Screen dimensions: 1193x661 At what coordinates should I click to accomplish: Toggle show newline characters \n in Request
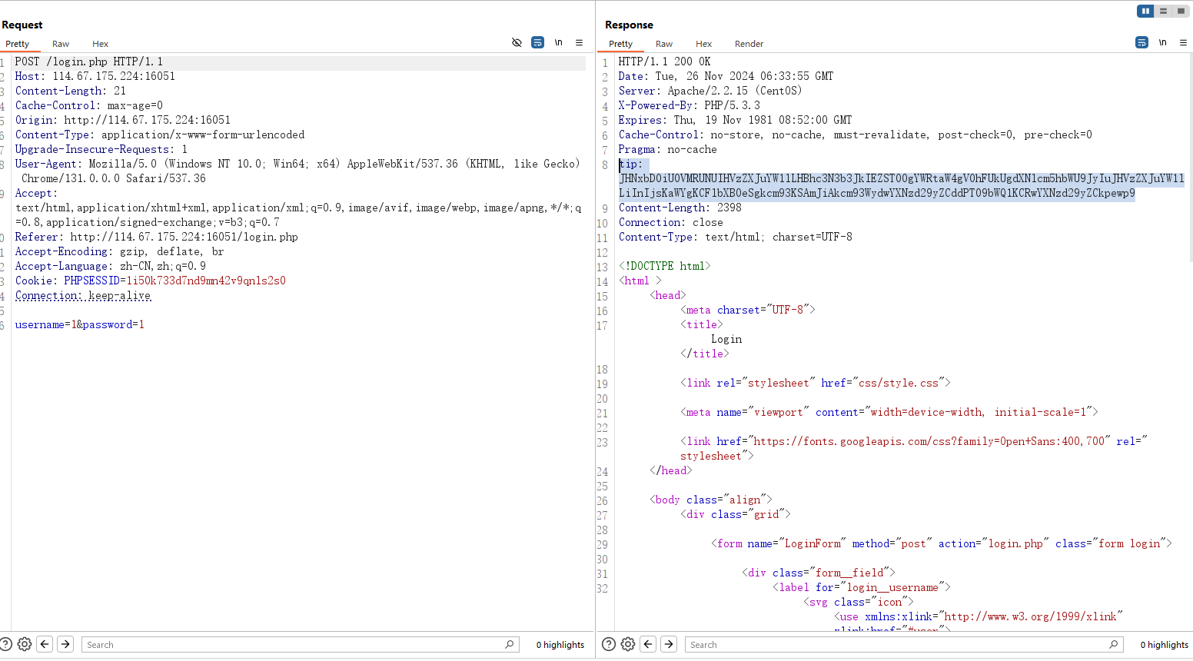pyautogui.click(x=559, y=43)
